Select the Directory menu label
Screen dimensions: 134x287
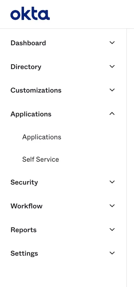[26, 67]
